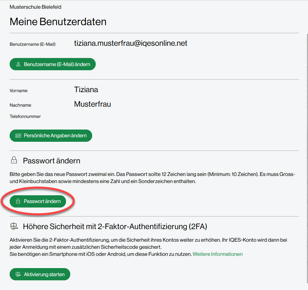The height and width of the screenshot is (290, 308).
Task: Click the "Meine Benutzerdaten" page heading
Action: click(x=58, y=22)
